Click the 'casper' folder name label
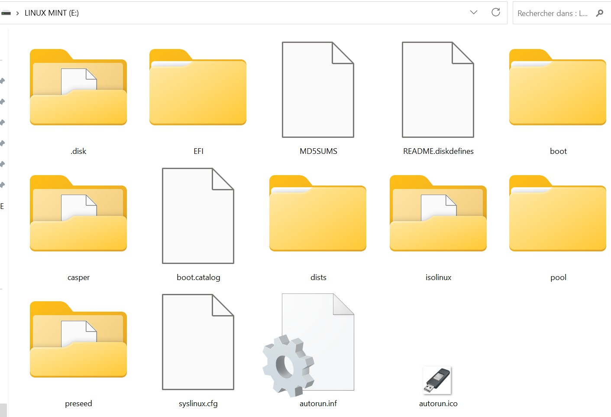The image size is (611, 417). (78, 277)
